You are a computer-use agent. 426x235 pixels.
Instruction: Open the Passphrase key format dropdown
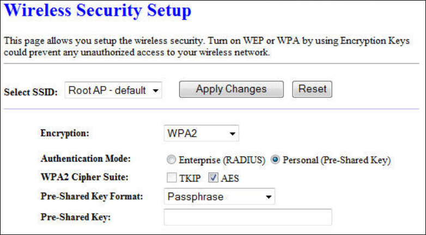[219, 196]
